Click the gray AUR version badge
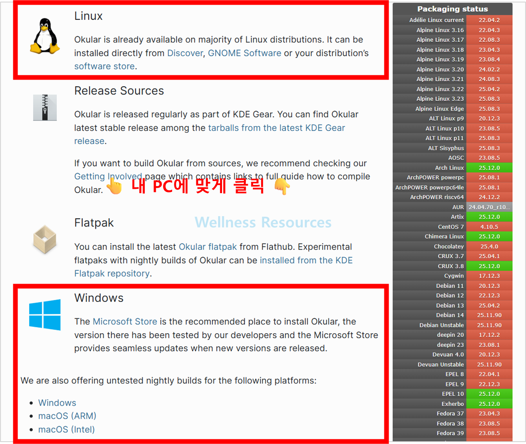This screenshot has width=526, height=444. pyautogui.click(x=489, y=207)
